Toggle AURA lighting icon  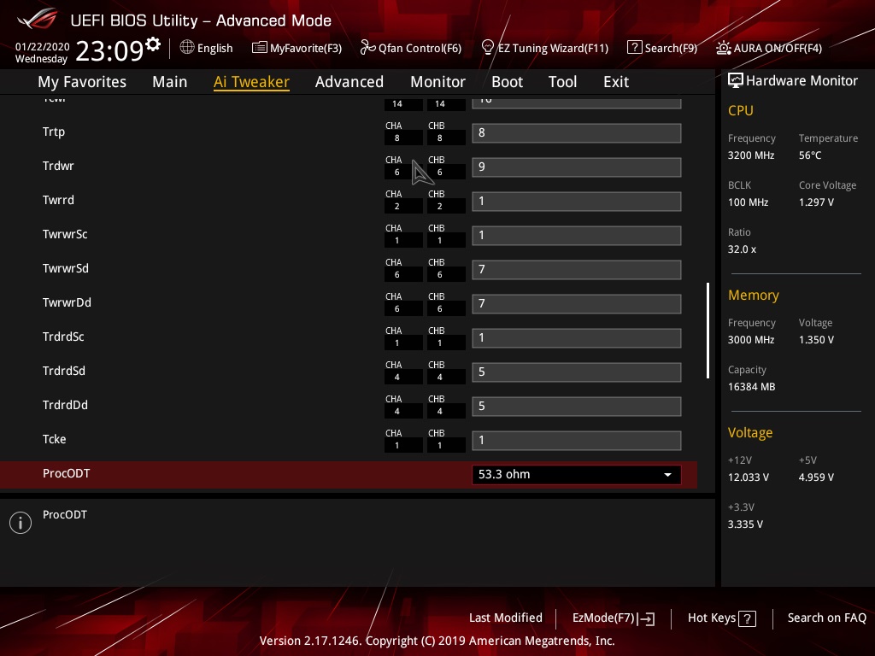pos(724,48)
